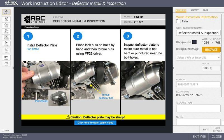Screen dimensions: 224x140
Task: Switch to the Library tab
Action: coord(195,10)
